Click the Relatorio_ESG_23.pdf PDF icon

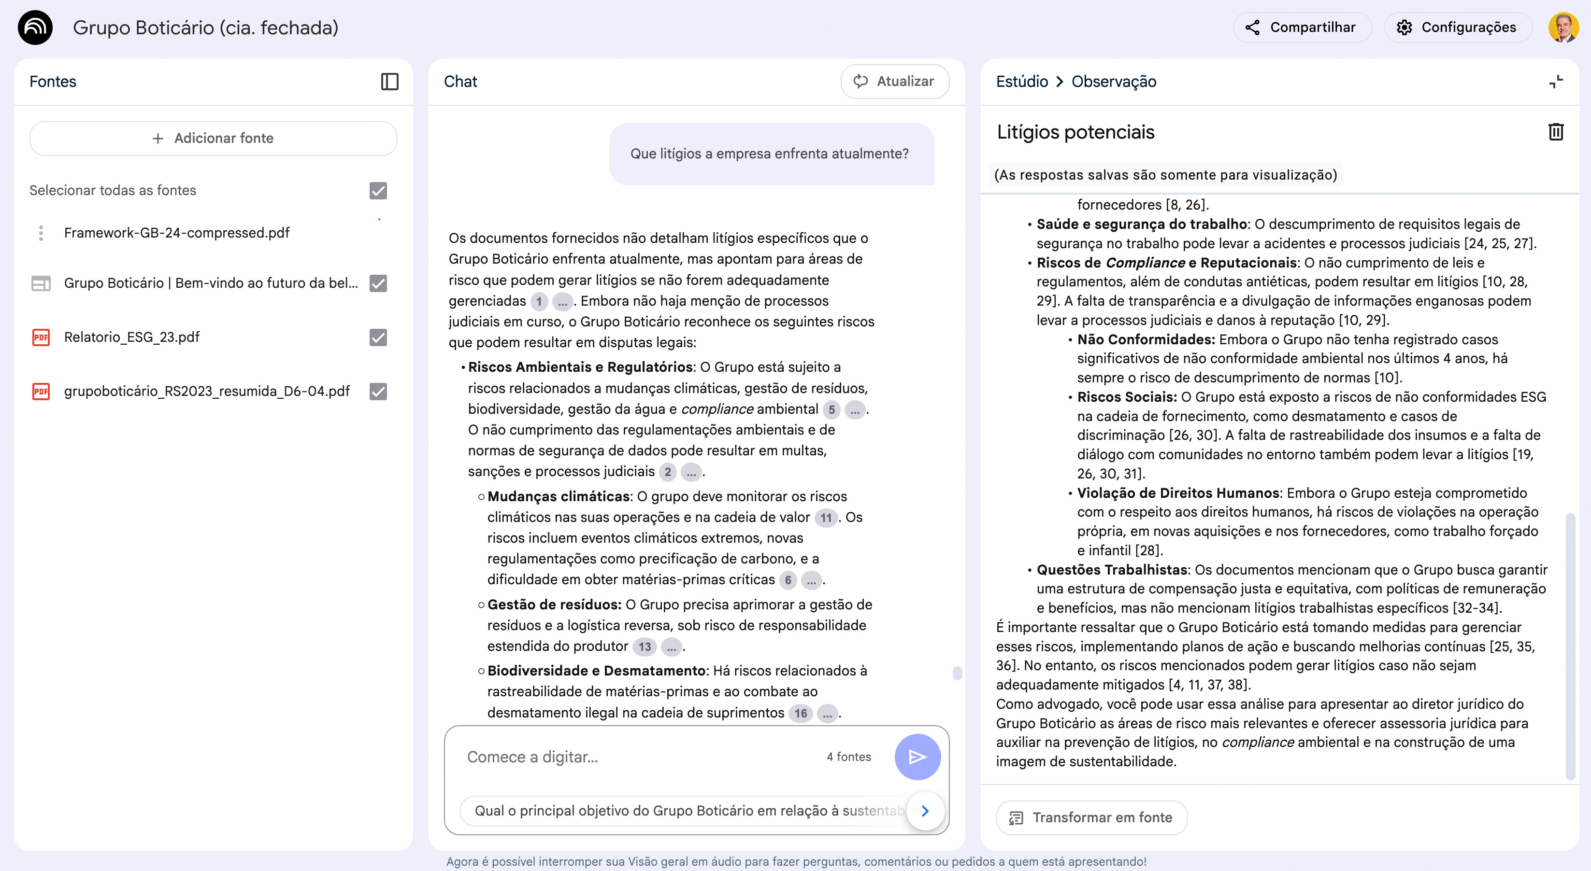pyautogui.click(x=41, y=337)
